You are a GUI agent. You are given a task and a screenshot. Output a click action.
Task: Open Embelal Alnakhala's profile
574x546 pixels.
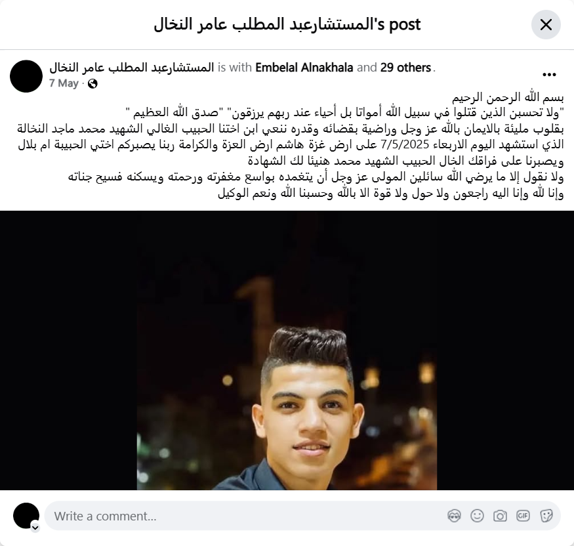[304, 68]
